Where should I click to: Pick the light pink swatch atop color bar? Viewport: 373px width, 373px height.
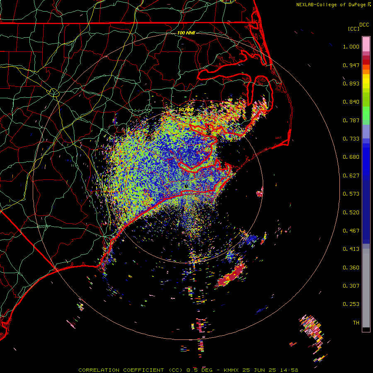[366, 44]
